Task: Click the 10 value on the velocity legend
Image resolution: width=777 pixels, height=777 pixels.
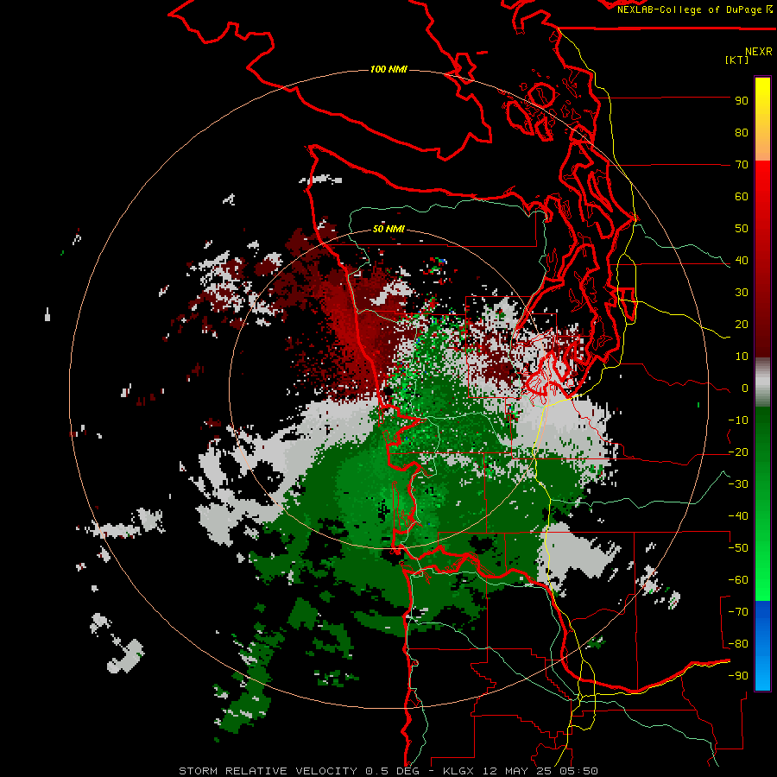Action: [x=742, y=357]
